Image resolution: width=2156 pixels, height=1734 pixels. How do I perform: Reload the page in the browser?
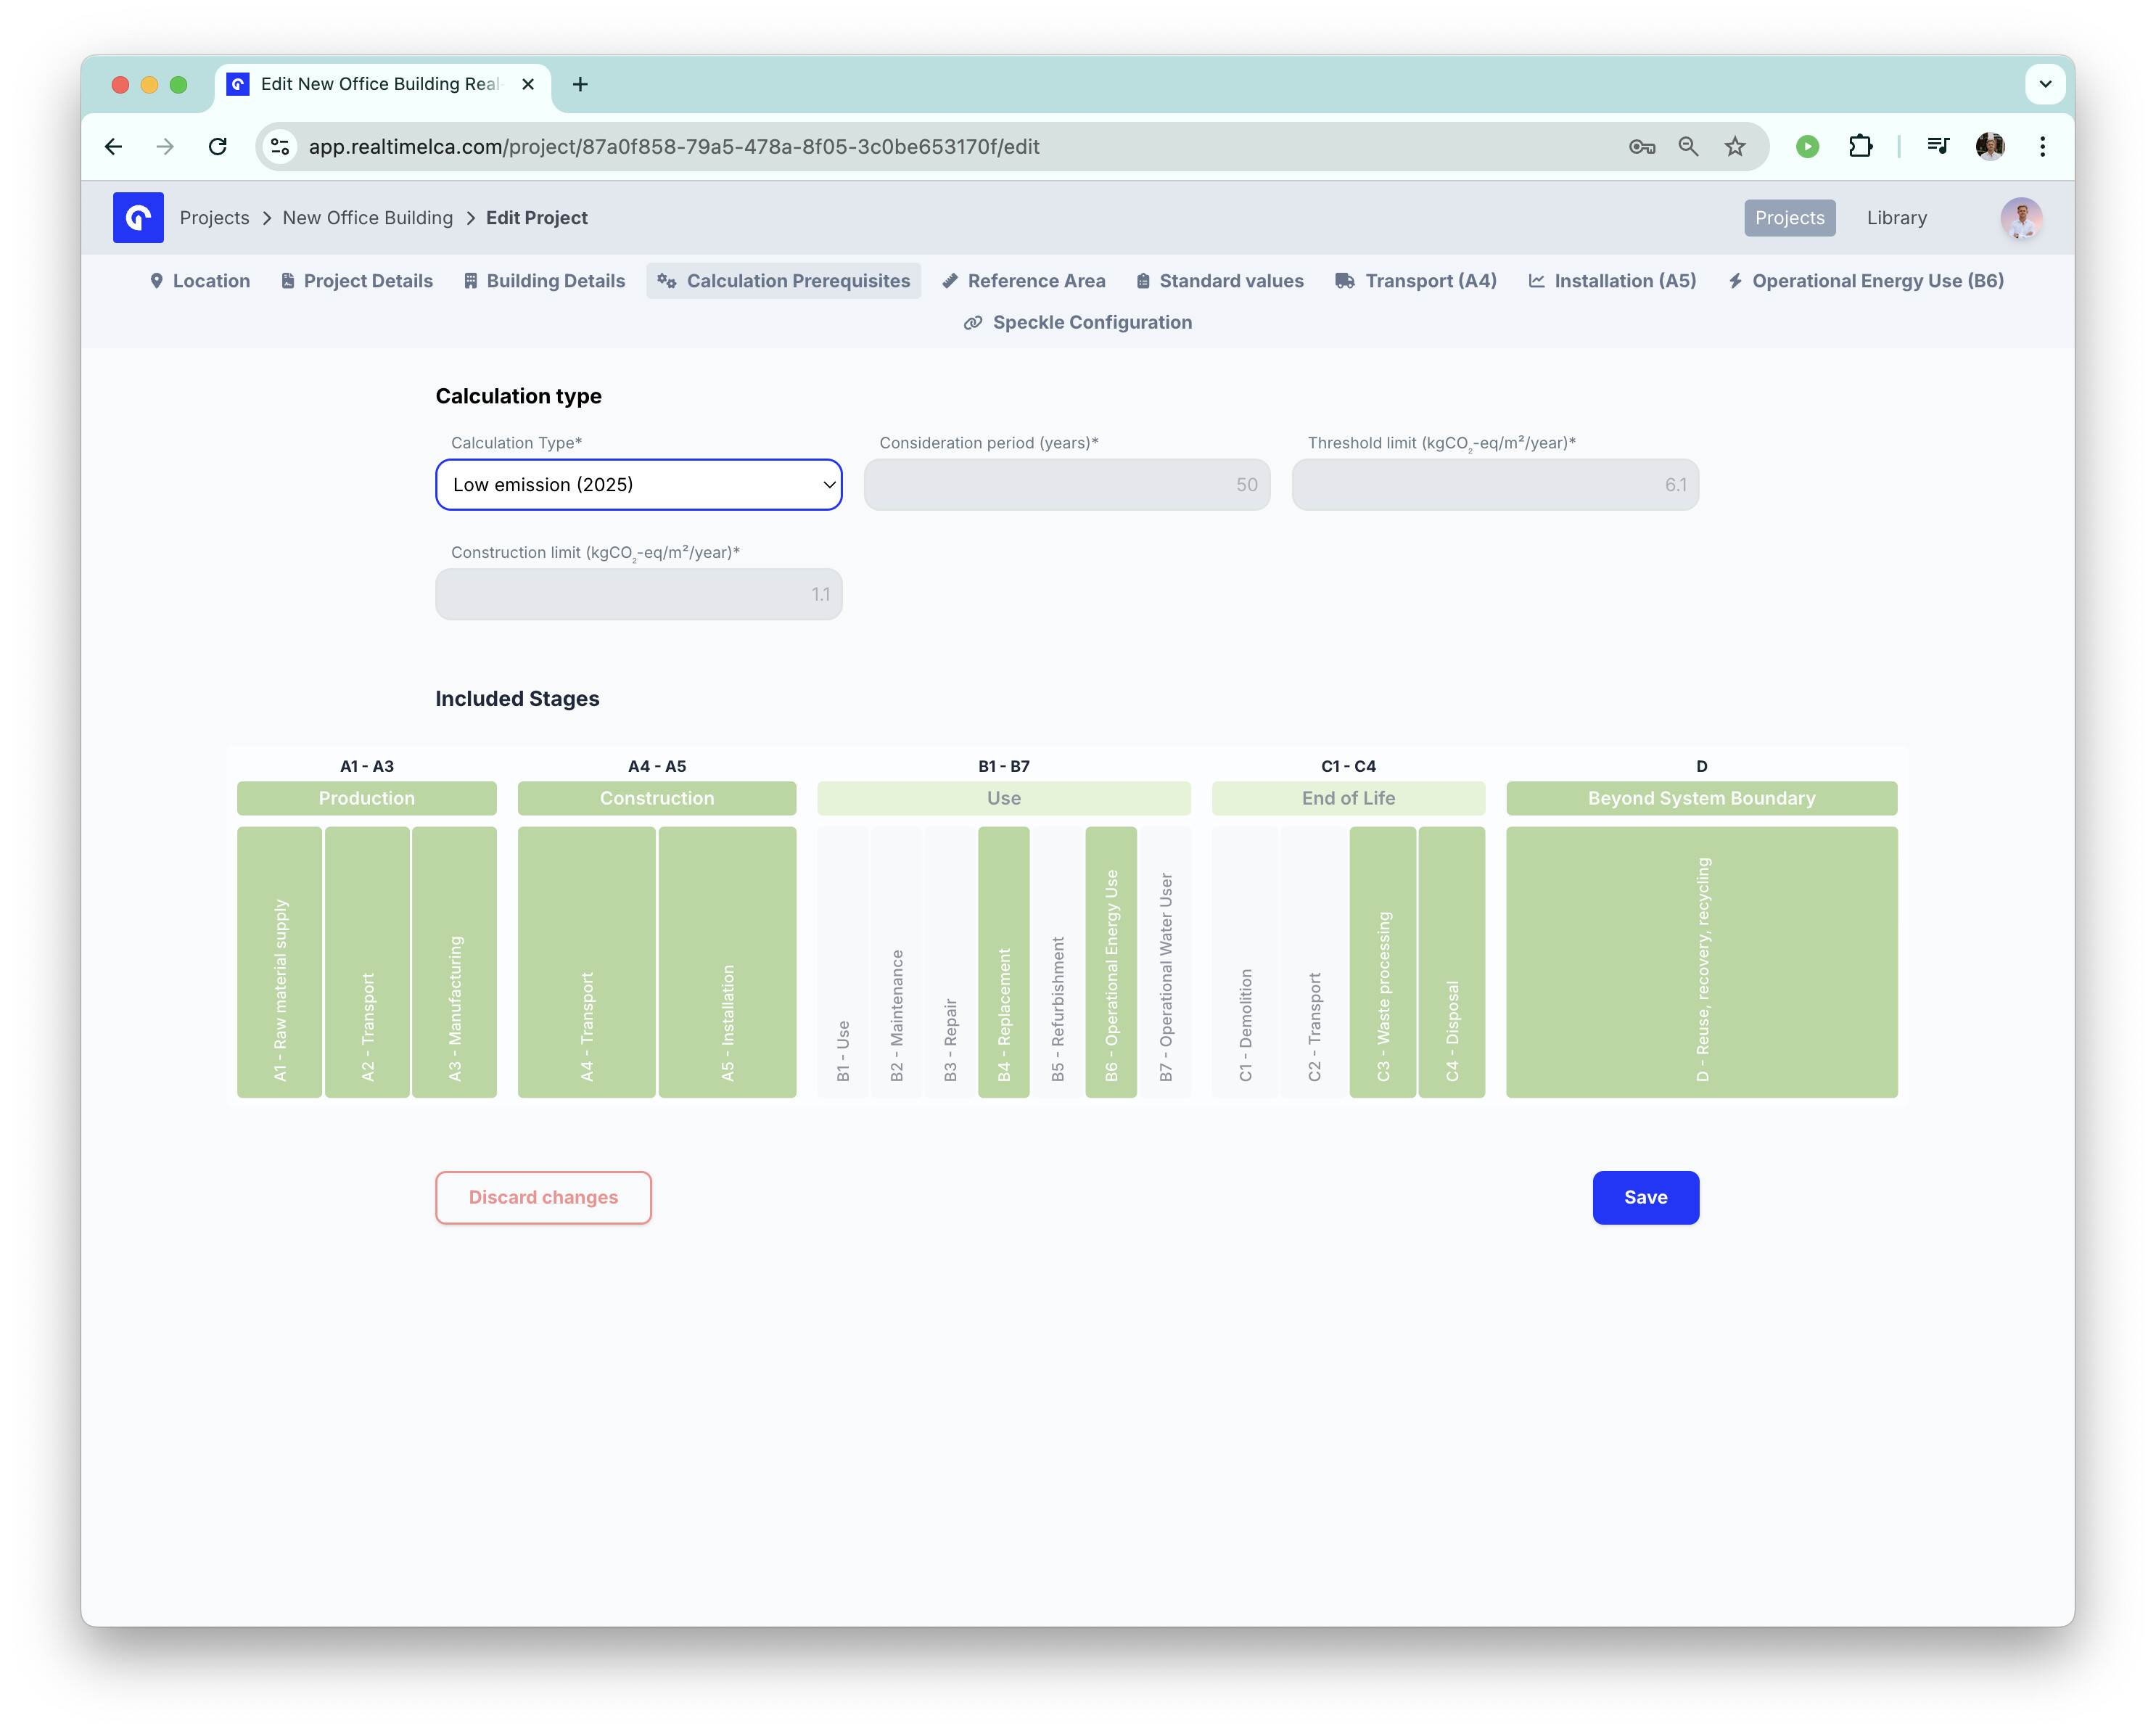coord(217,146)
